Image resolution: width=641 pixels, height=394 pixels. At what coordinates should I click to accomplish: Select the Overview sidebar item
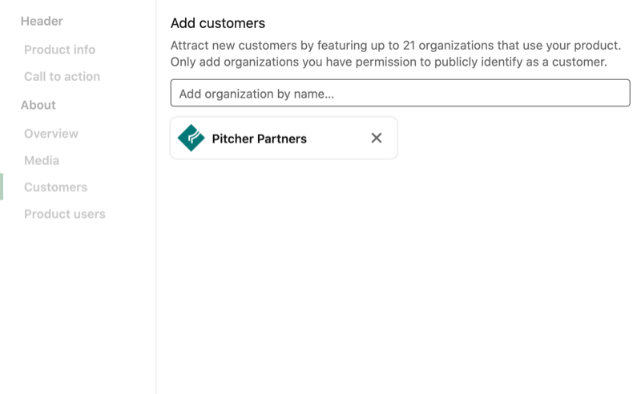click(x=51, y=134)
